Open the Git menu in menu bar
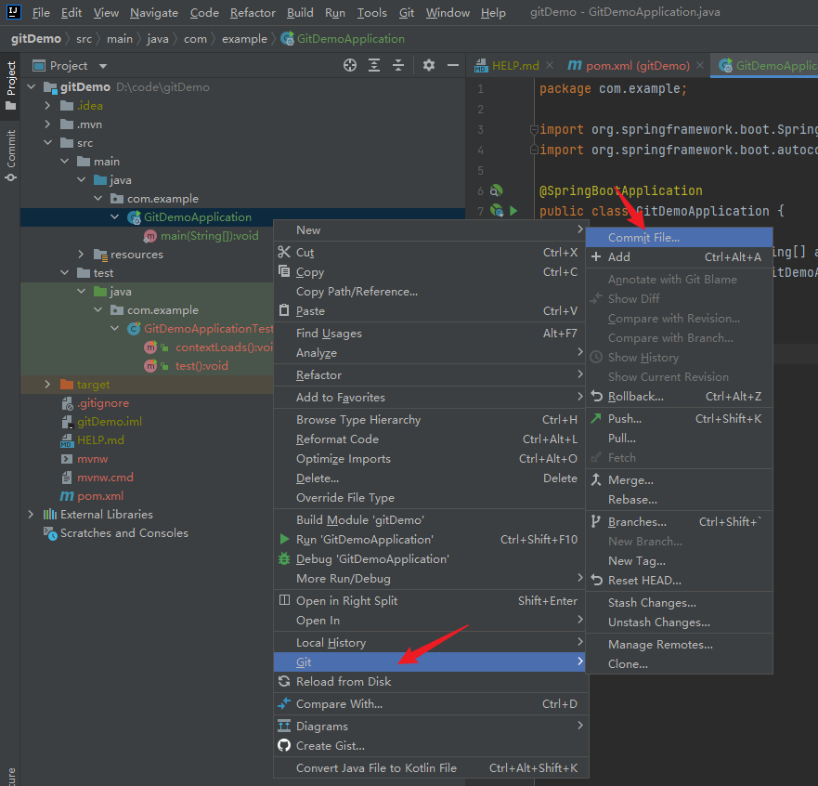Screen dimensions: 818x786 click(407, 12)
